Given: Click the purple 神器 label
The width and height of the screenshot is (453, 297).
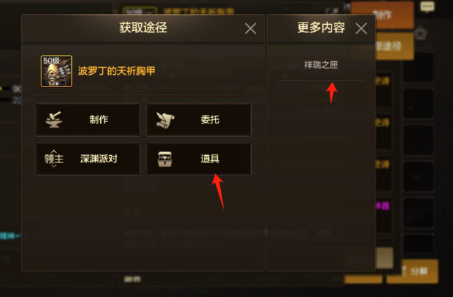Looking at the screenshot, I should coord(382,206).
